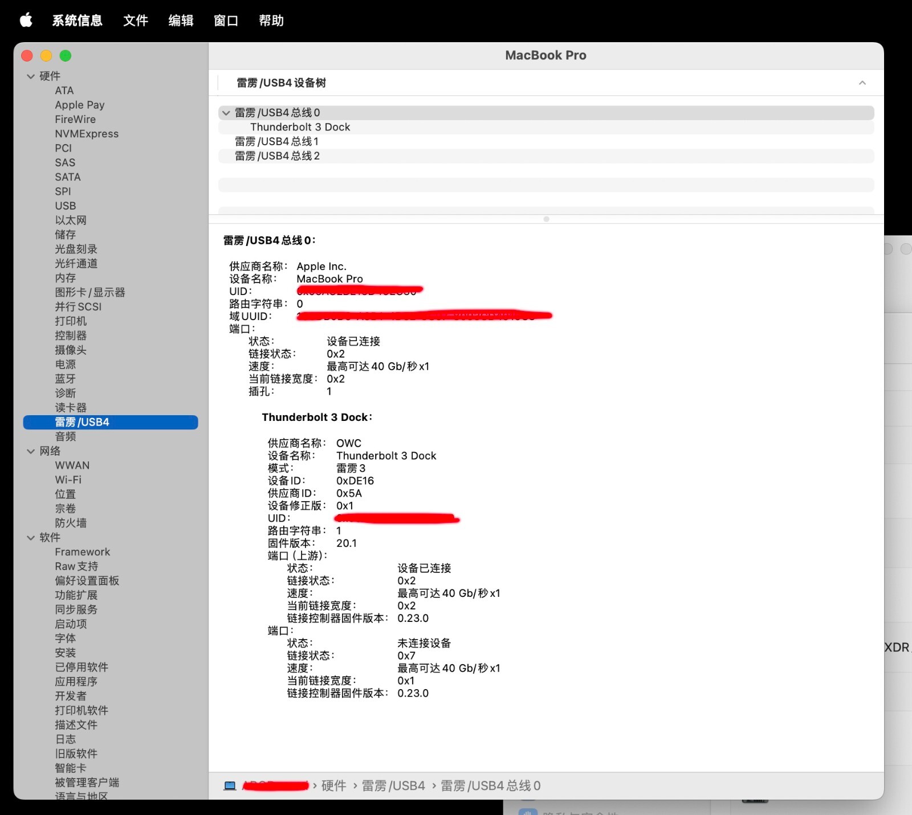Select Thunderbolt 3 Dock in device tree

click(300, 127)
